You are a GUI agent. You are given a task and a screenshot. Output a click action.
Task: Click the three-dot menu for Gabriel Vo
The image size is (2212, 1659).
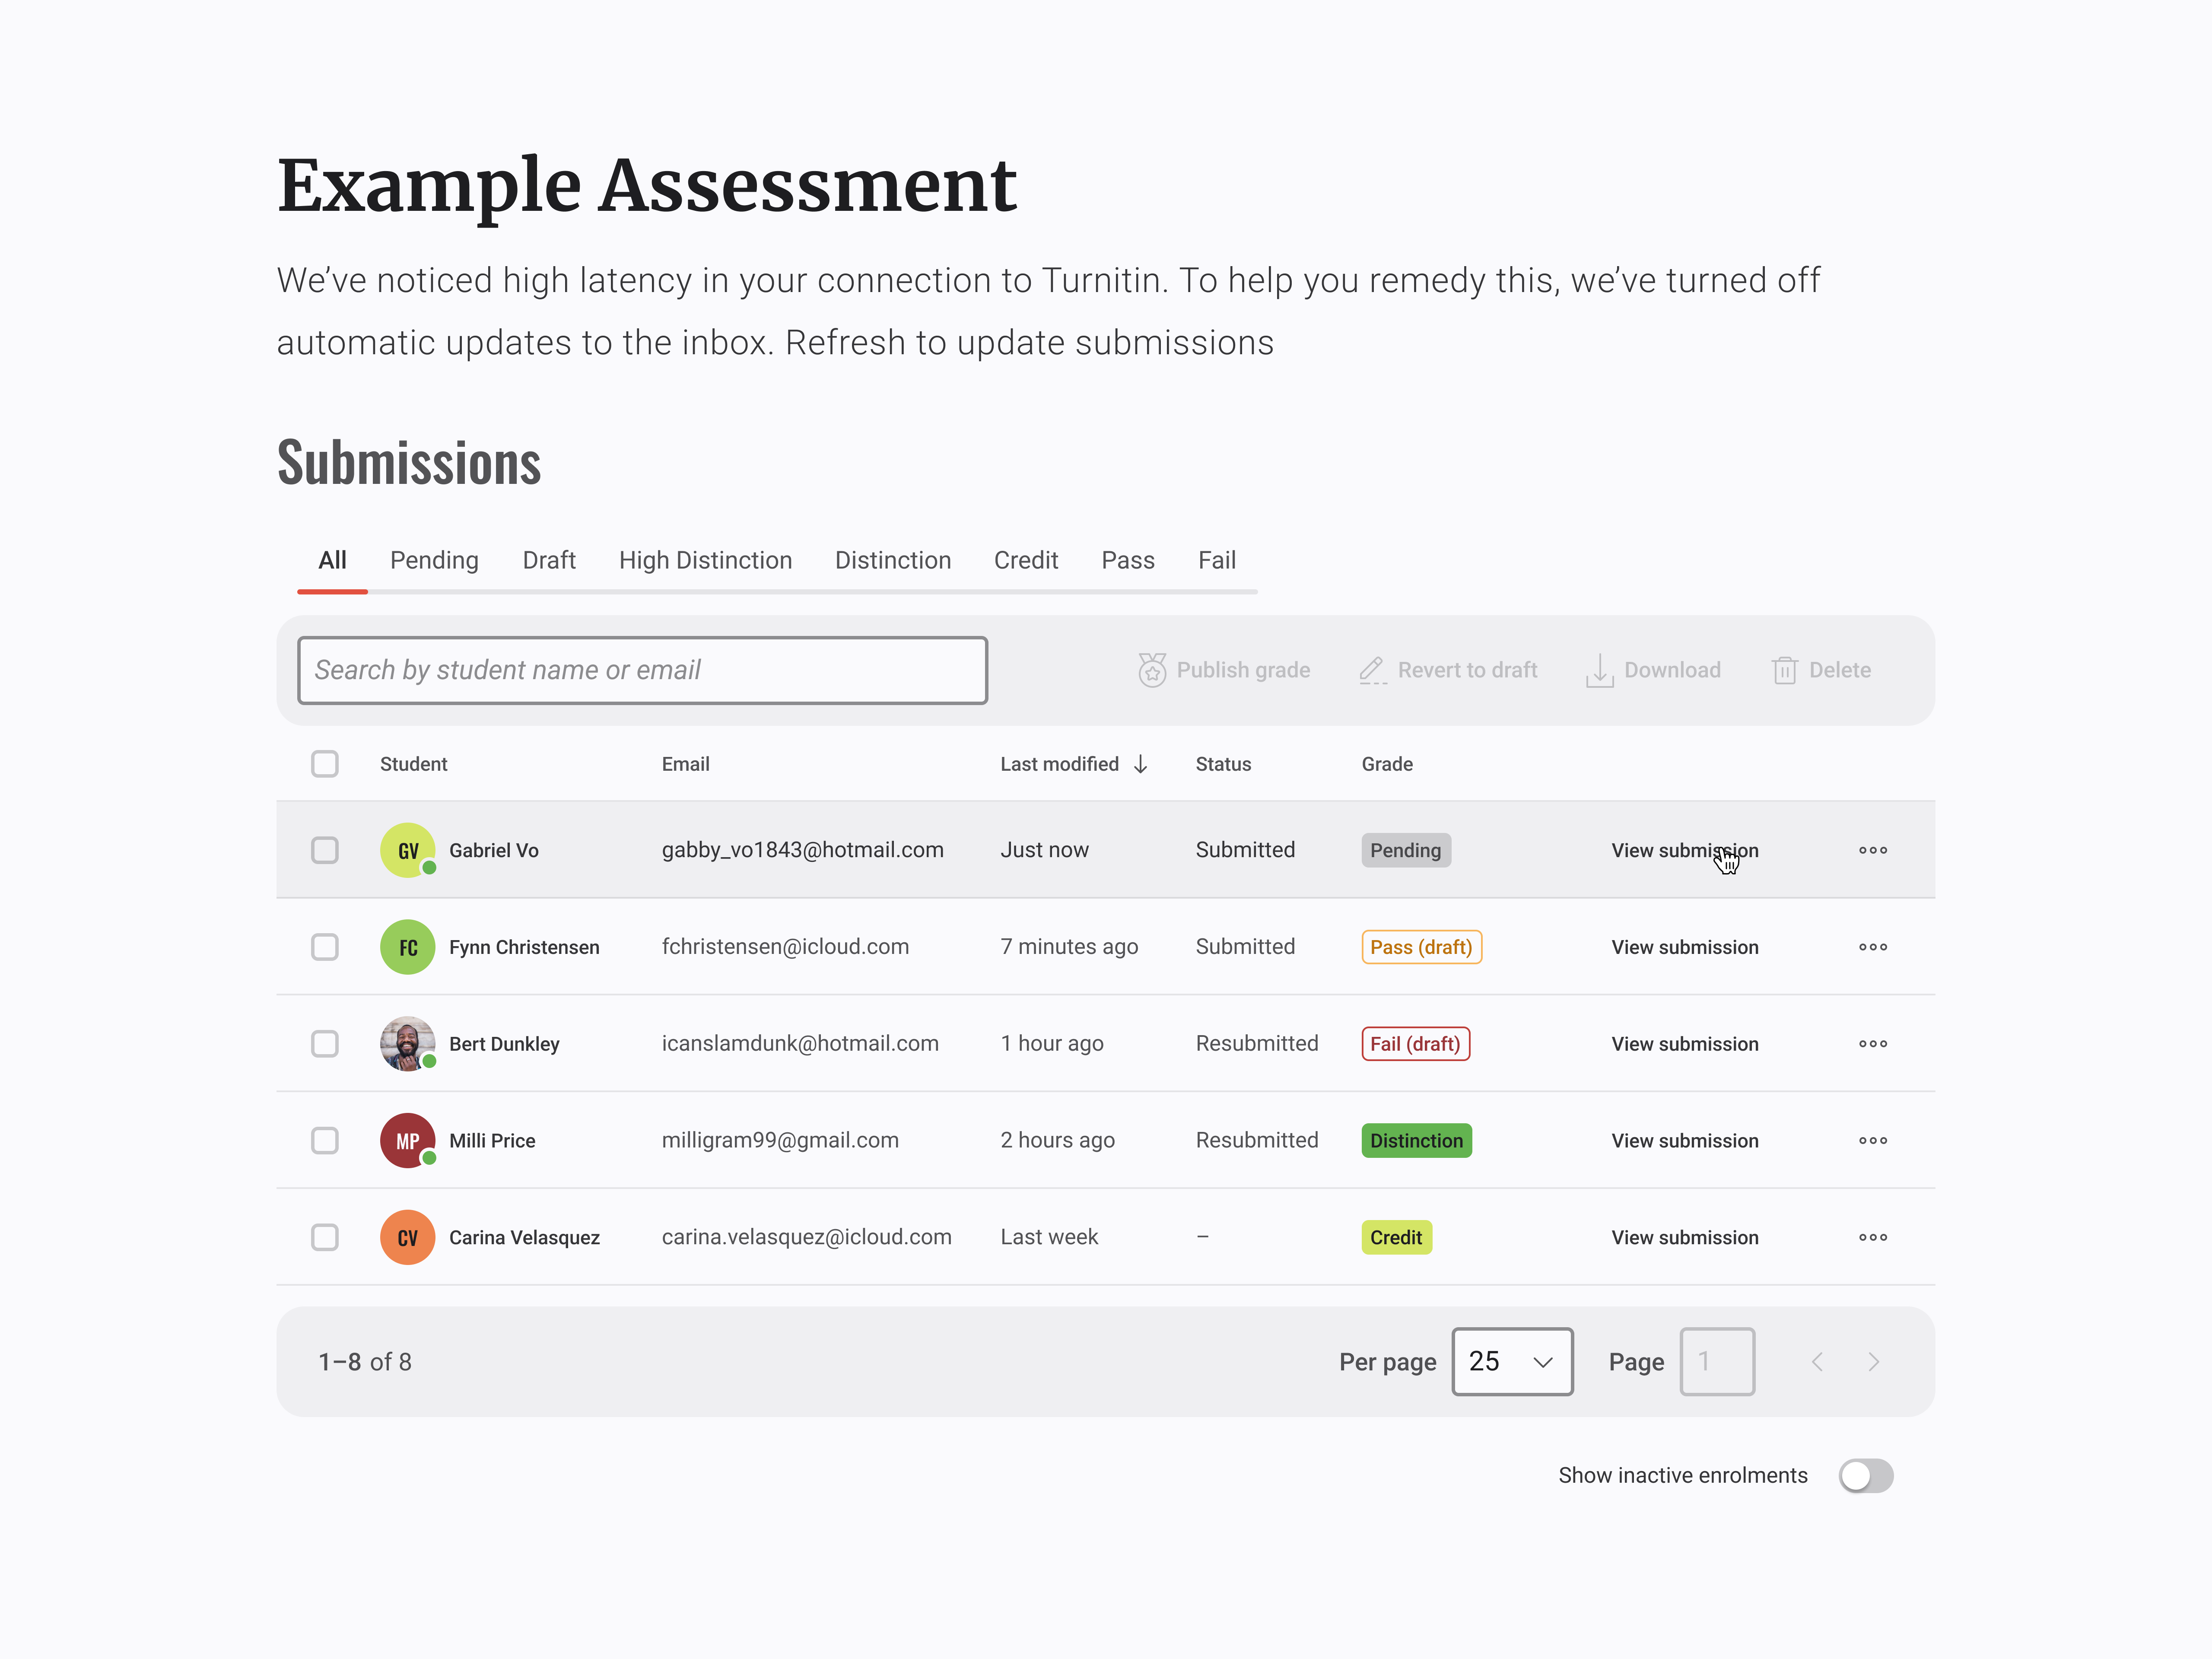[x=1872, y=850]
